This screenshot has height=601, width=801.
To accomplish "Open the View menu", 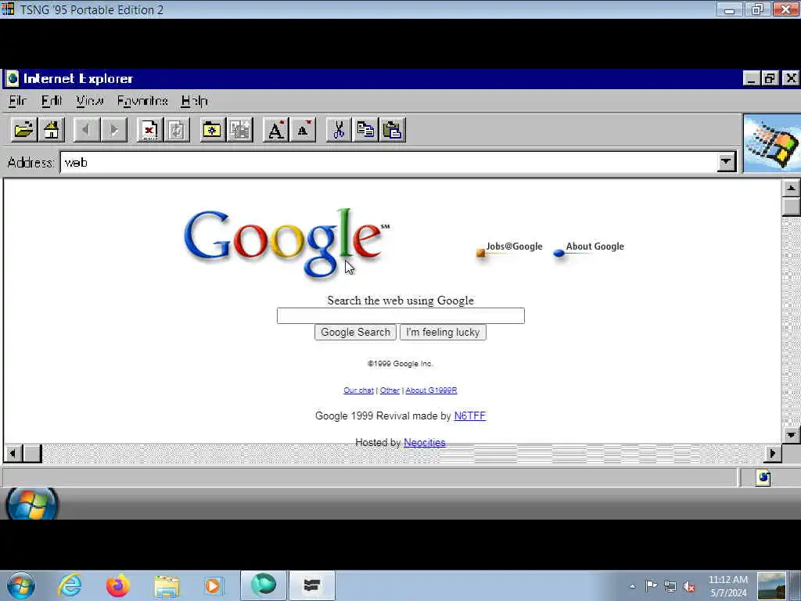I will coord(90,101).
